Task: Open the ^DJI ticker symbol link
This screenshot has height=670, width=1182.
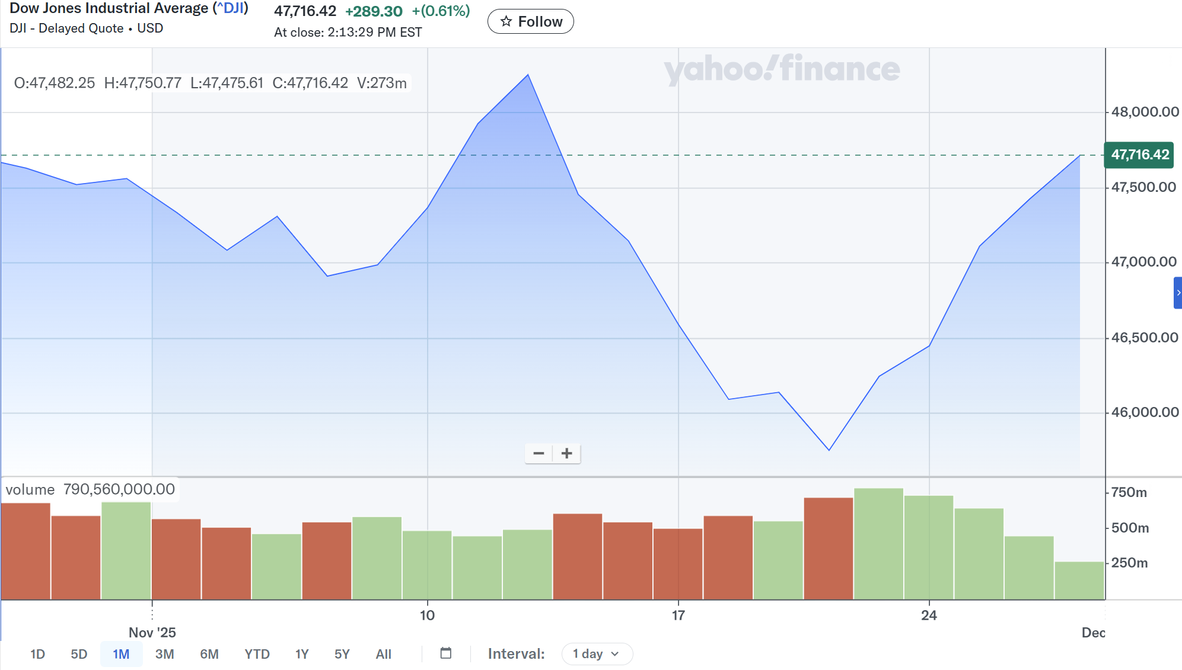Action: click(x=231, y=8)
